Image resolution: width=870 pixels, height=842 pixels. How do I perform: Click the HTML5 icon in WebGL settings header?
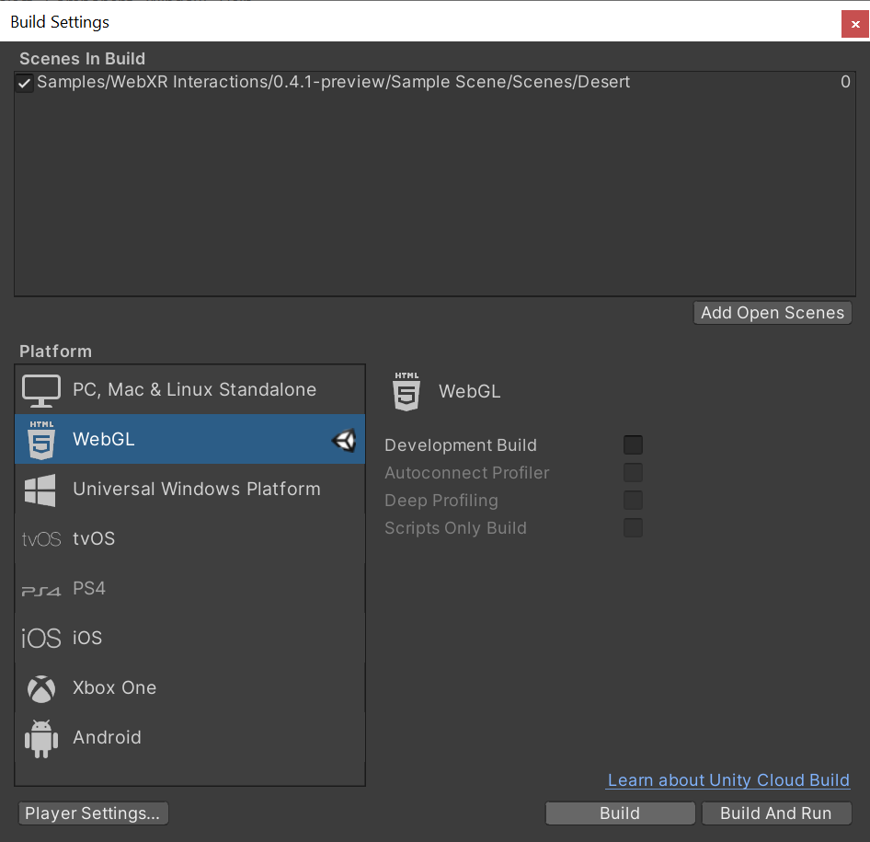[406, 391]
